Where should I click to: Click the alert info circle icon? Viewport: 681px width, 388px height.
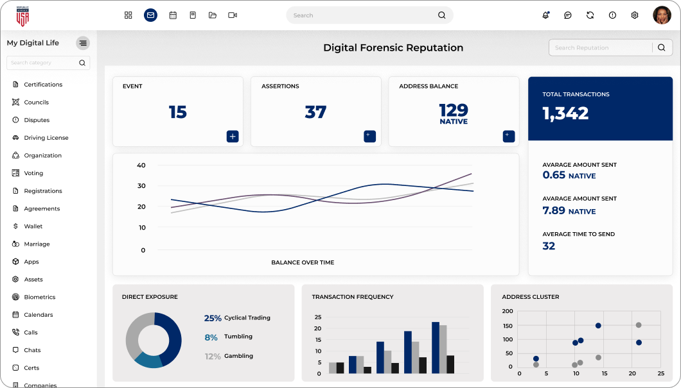612,15
